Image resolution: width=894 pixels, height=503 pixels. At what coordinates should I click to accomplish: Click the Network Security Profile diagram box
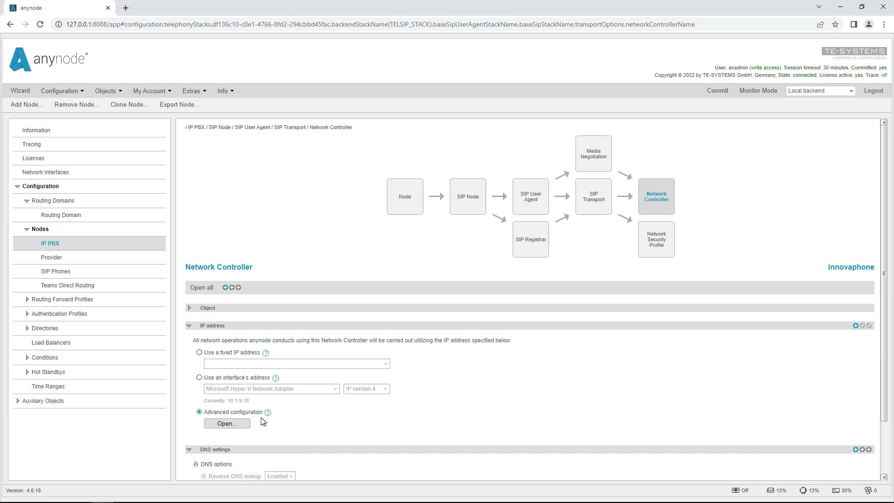click(657, 239)
